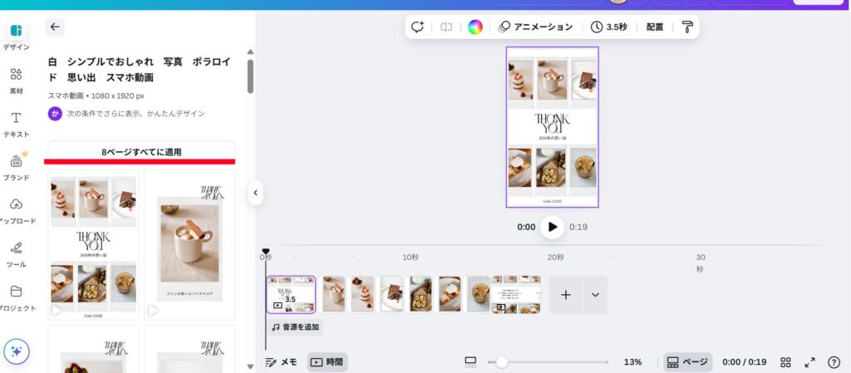Screen dimensions: 851x373
Task: Open the Position (配置) panel
Action: 655,27
